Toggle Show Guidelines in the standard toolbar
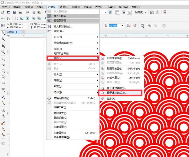This screenshot has width=189, height=157. pos(130,12)
